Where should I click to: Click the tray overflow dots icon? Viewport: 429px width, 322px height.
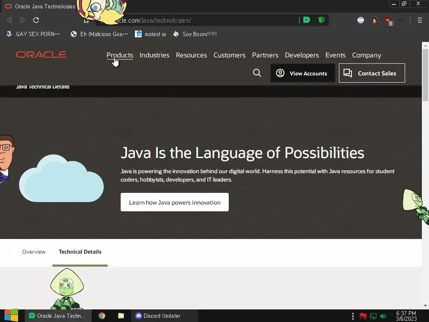353,316
